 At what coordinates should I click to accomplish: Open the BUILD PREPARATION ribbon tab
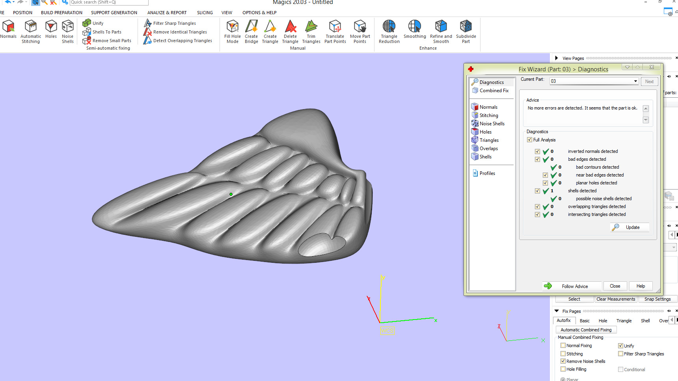[61, 13]
